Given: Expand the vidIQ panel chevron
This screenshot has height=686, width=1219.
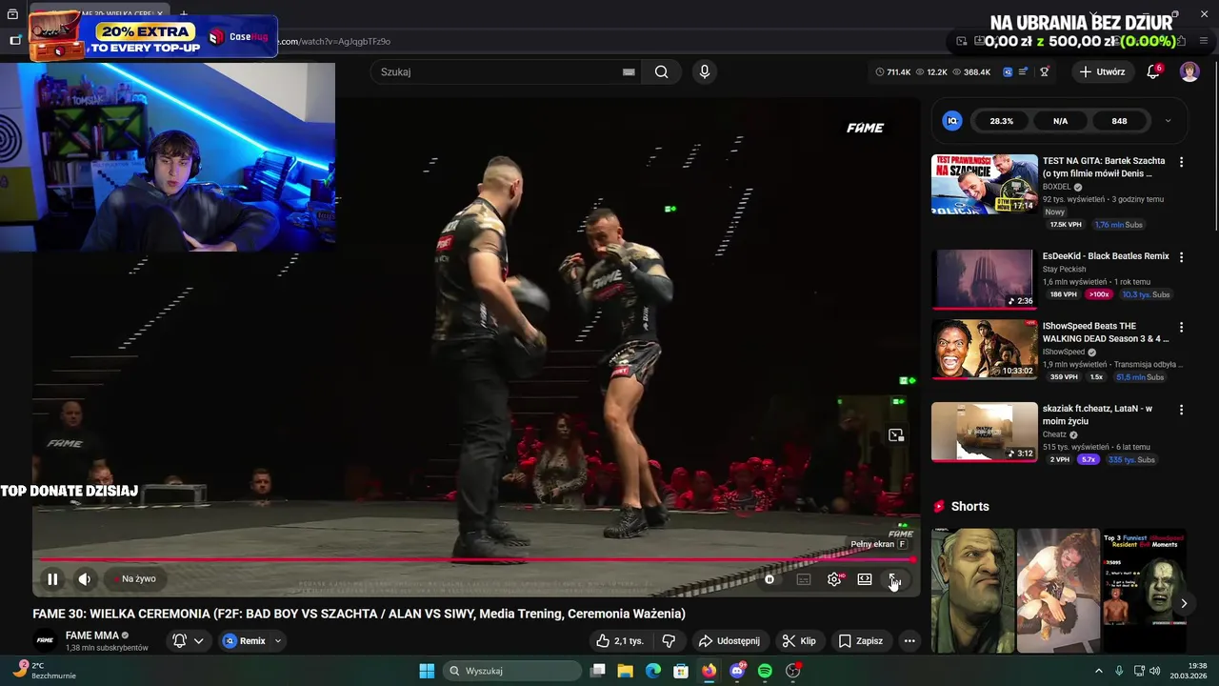Looking at the screenshot, I should tap(1168, 121).
